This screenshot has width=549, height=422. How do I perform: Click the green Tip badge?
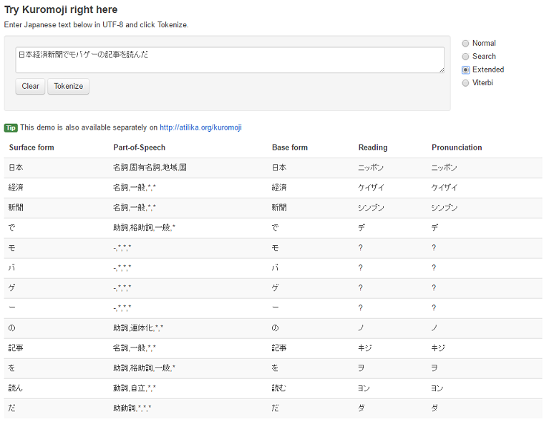coord(11,128)
